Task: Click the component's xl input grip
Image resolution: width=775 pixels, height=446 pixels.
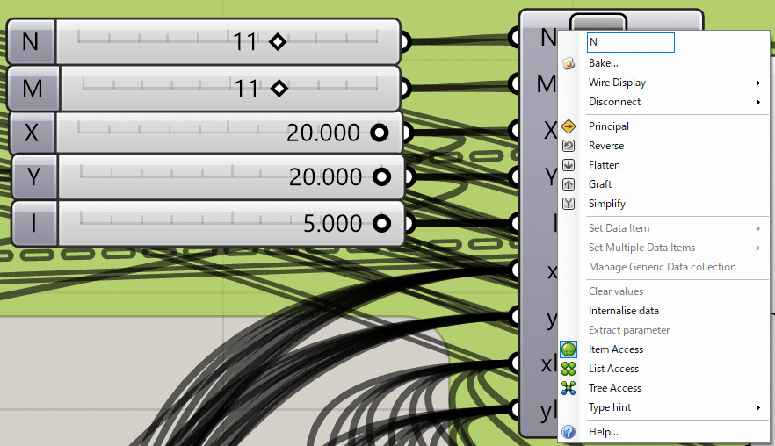Action: click(515, 363)
